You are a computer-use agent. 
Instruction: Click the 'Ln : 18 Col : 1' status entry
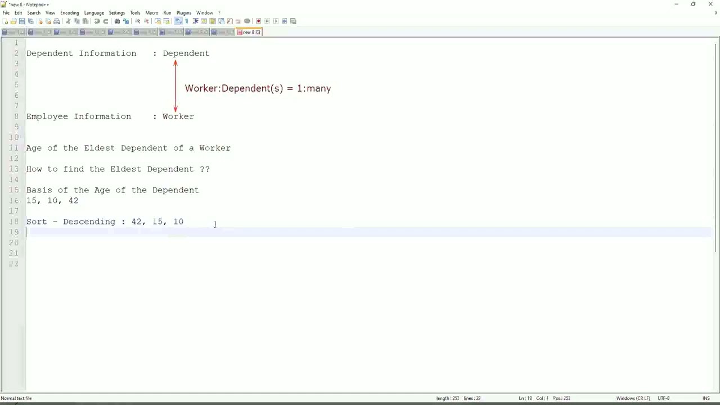click(534, 398)
